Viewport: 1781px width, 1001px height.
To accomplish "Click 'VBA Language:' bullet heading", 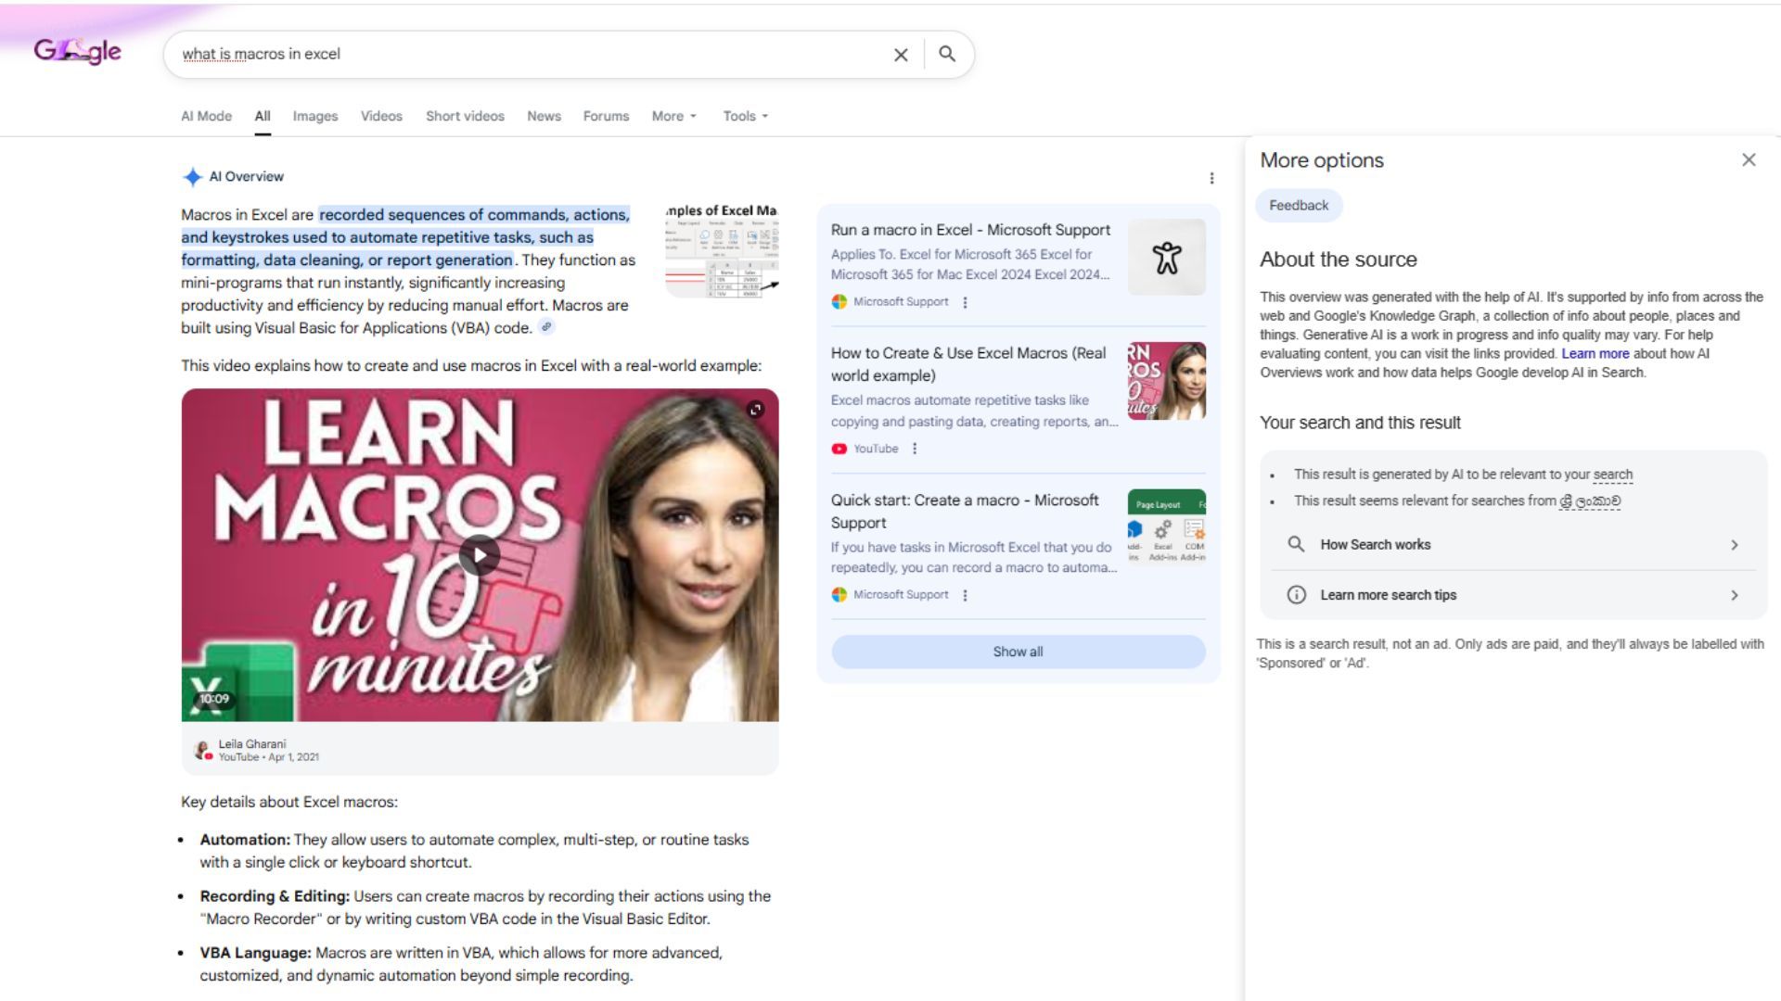I will 255,953.
